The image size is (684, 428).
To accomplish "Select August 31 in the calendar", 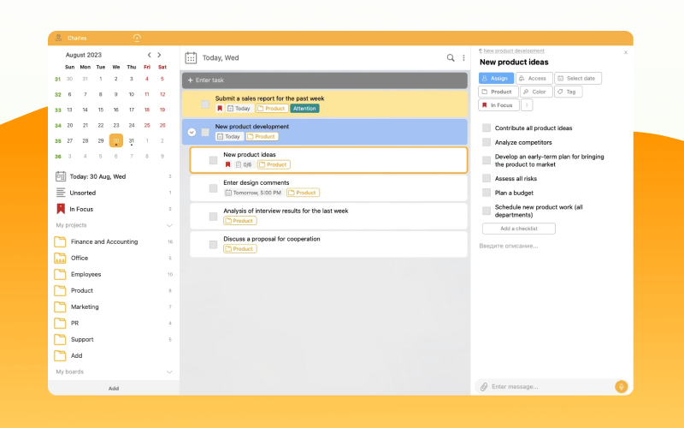I will coord(132,140).
